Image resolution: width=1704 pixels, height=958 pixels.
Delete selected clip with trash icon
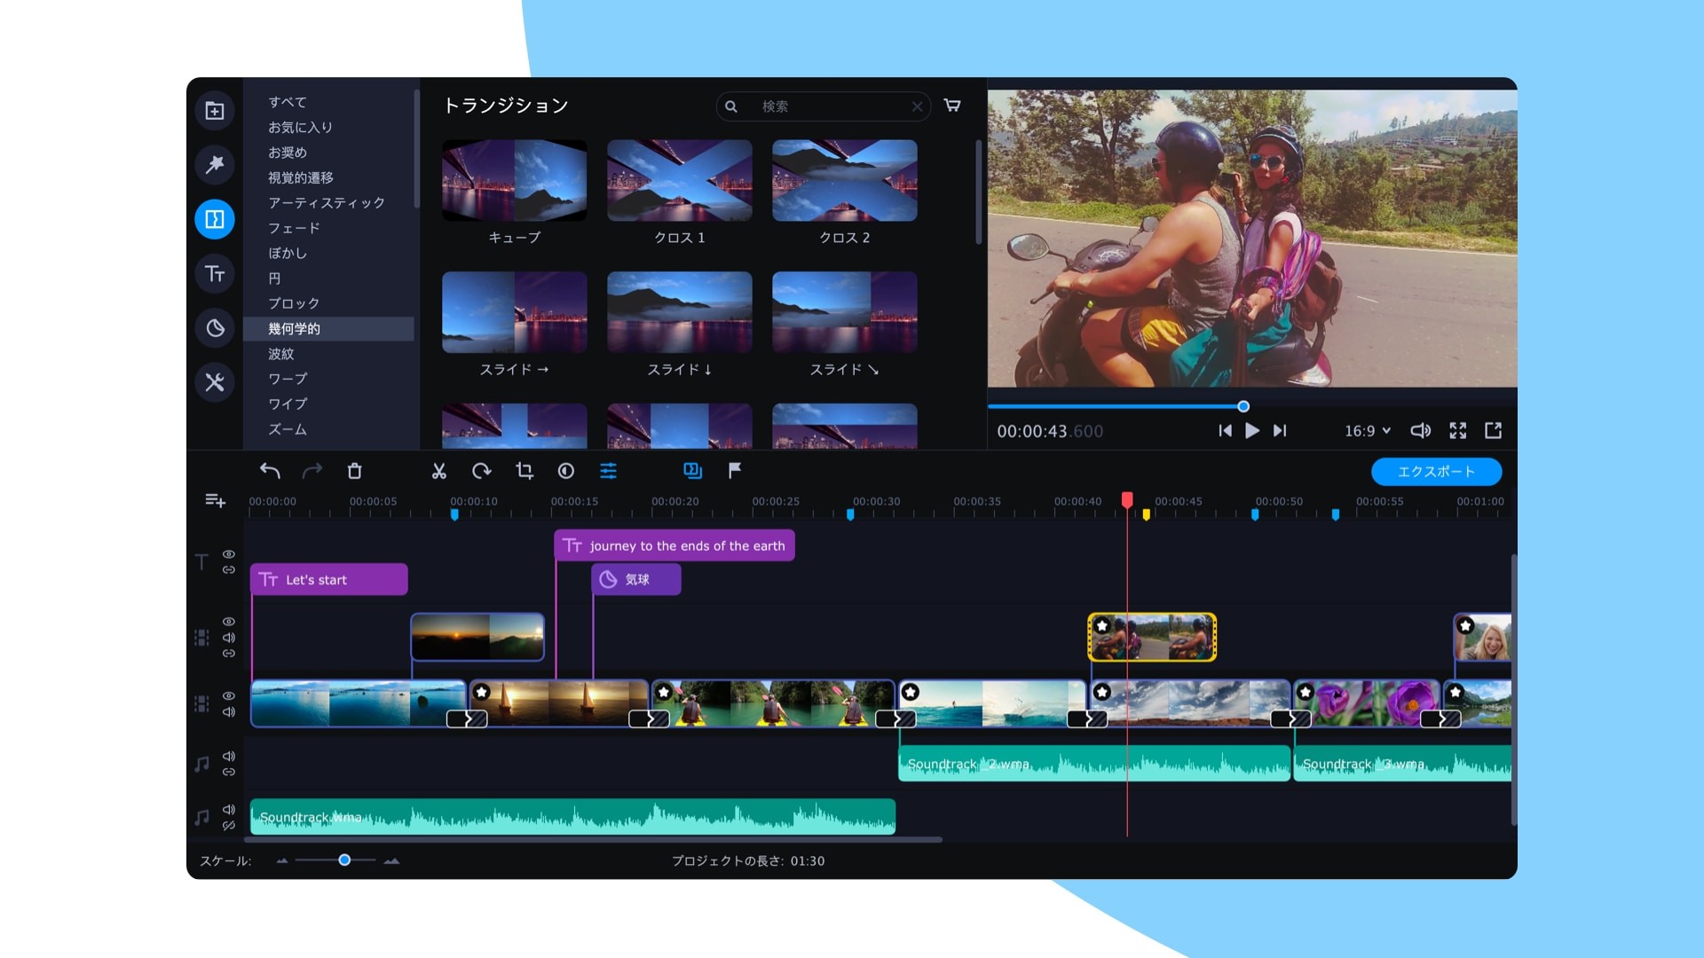point(354,471)
